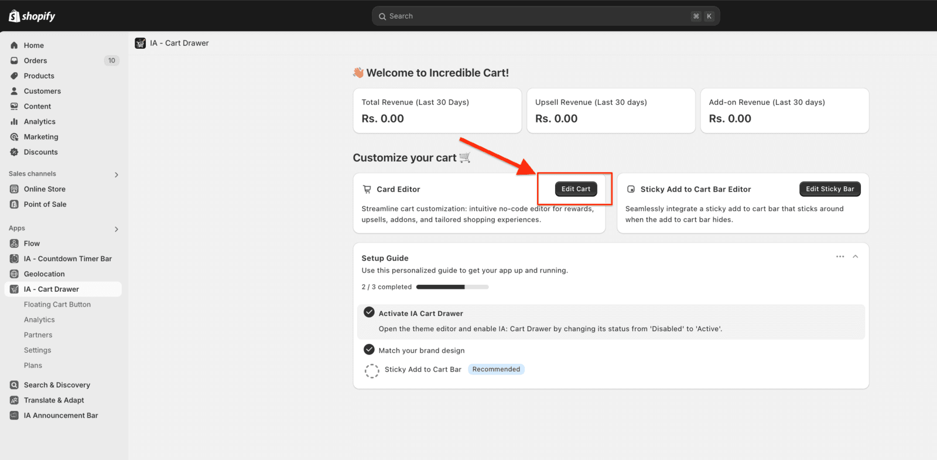Click the Activate IA Cart Drawer step title

tap(420, 314)
